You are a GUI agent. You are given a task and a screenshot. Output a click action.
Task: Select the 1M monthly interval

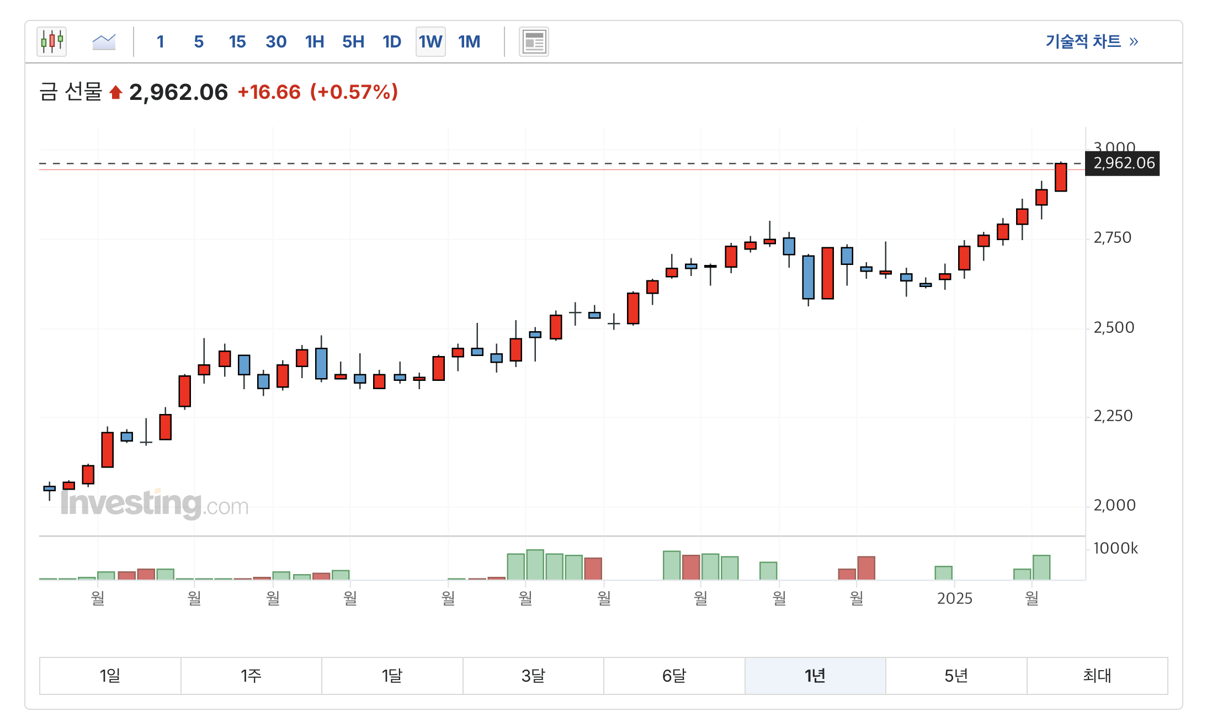pos(469,41)
